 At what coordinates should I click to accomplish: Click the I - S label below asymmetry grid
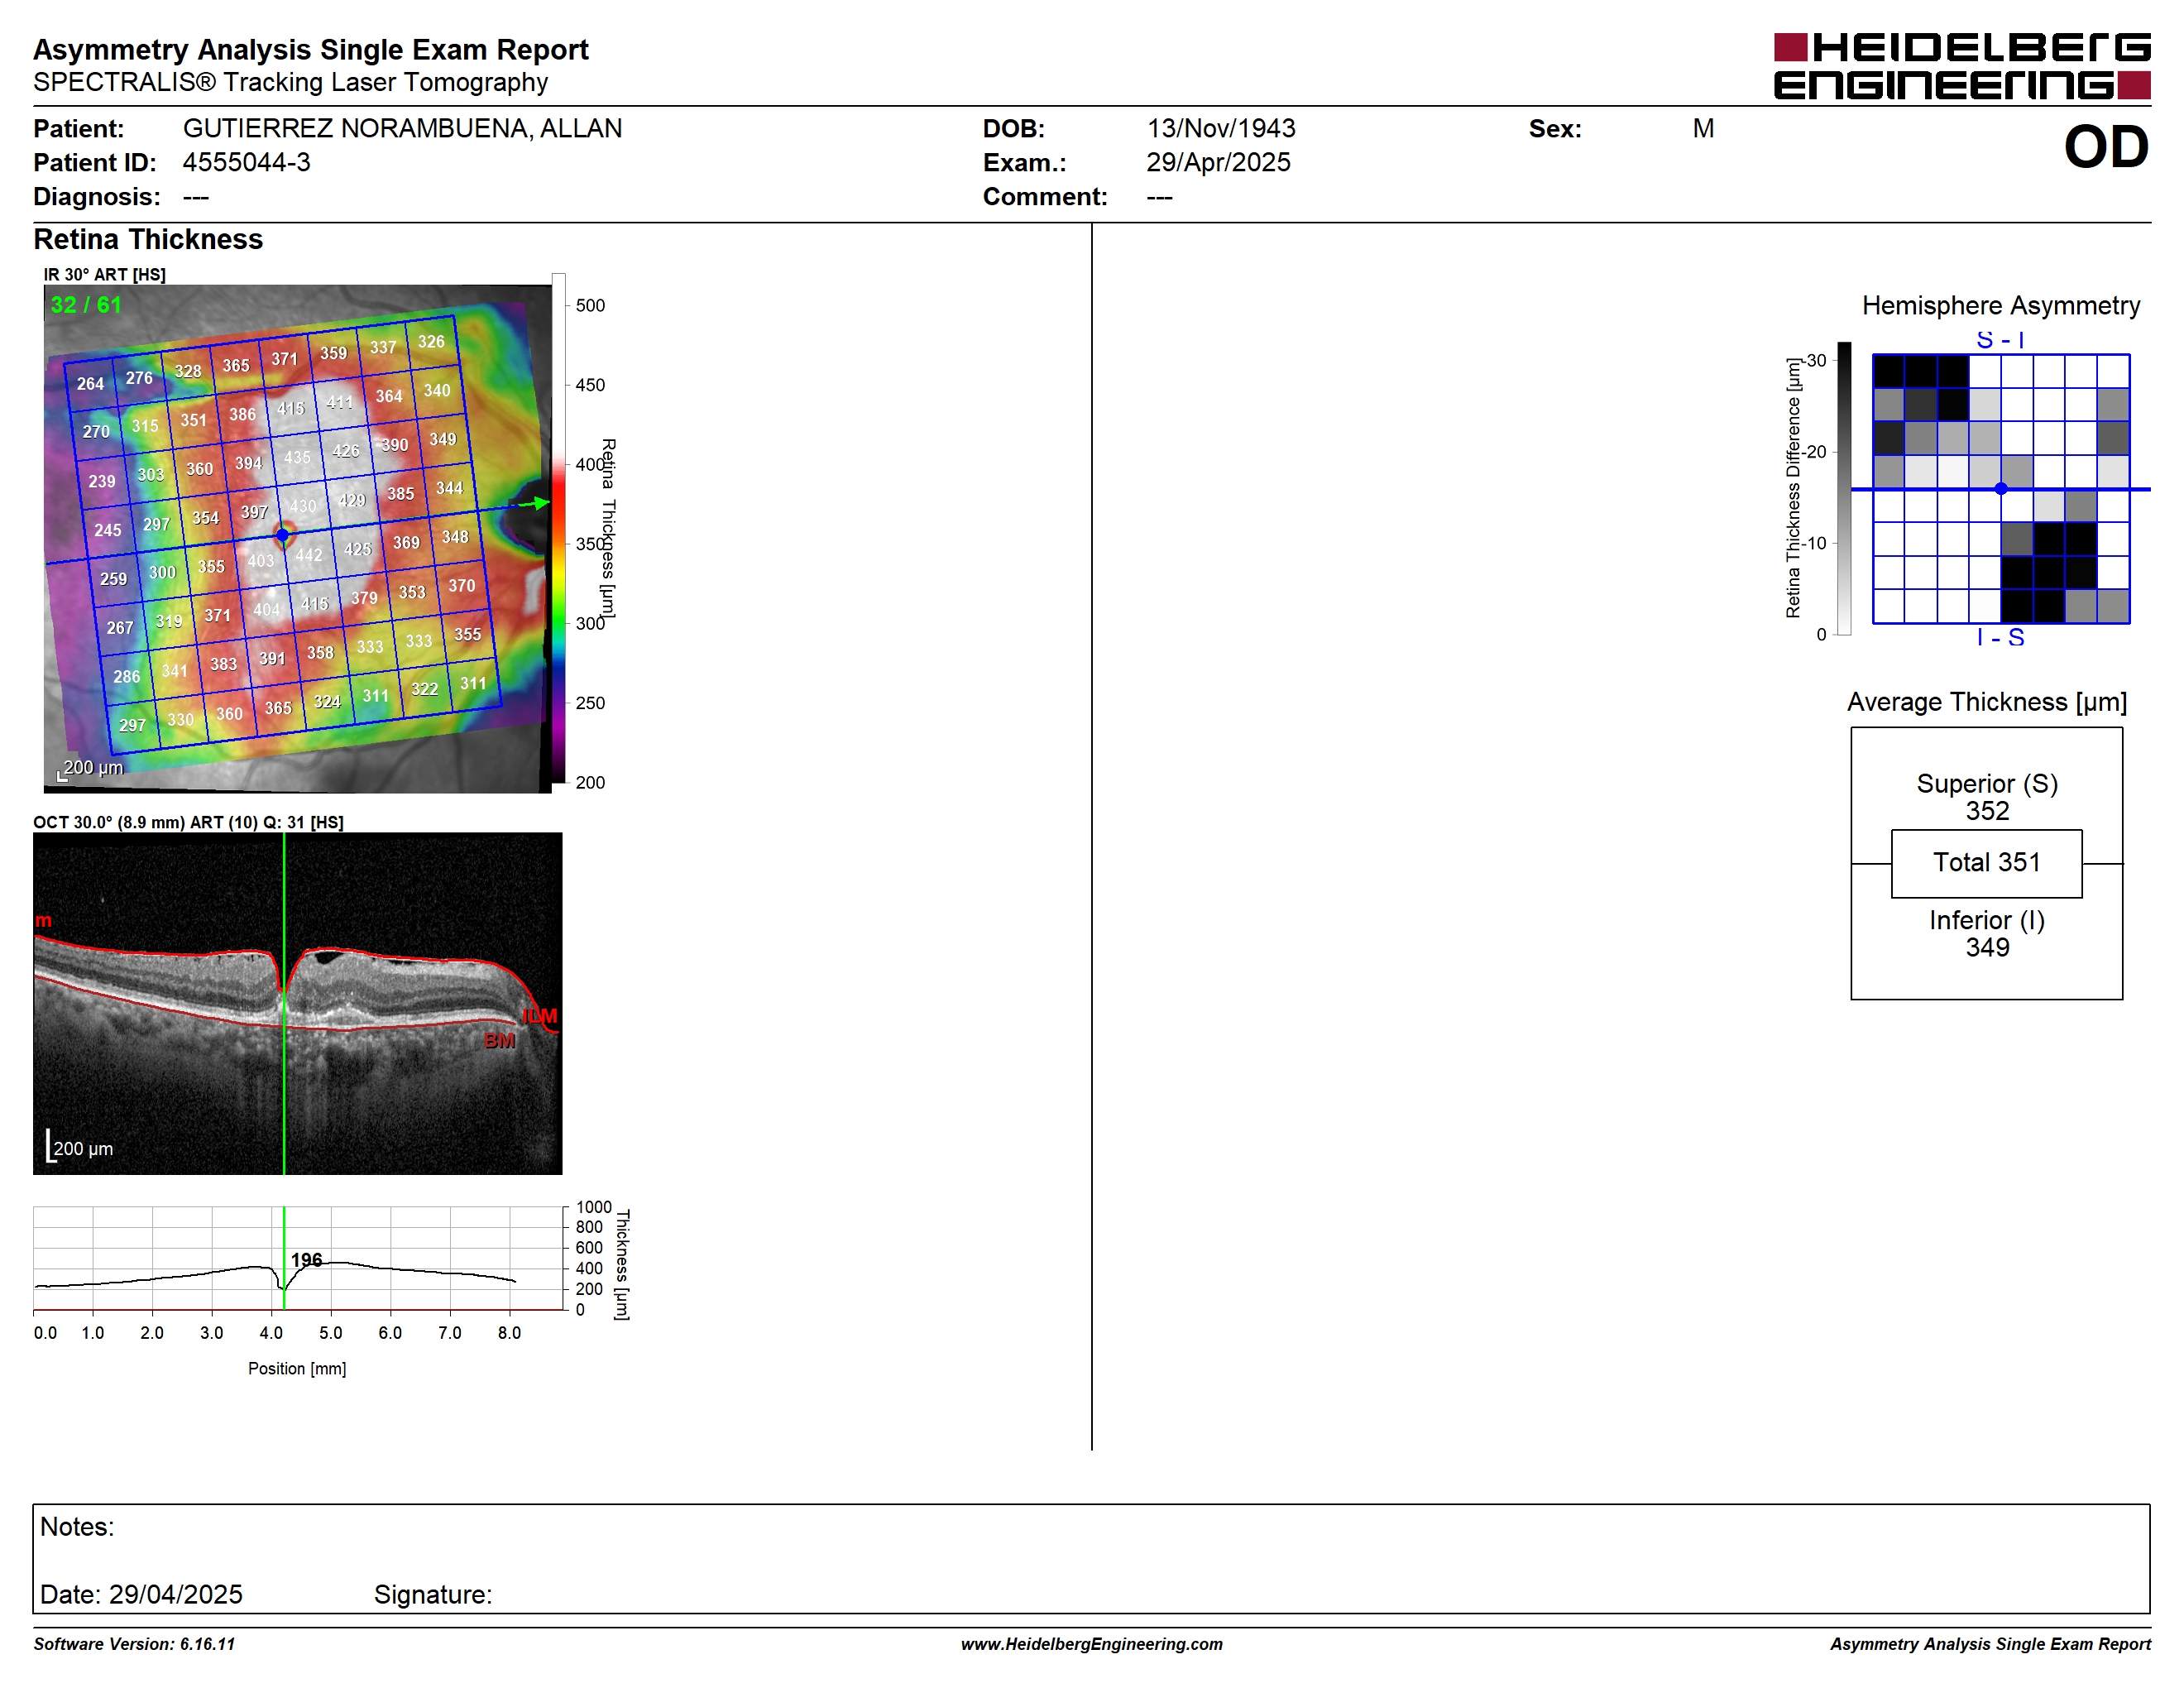coord(2001,637)
